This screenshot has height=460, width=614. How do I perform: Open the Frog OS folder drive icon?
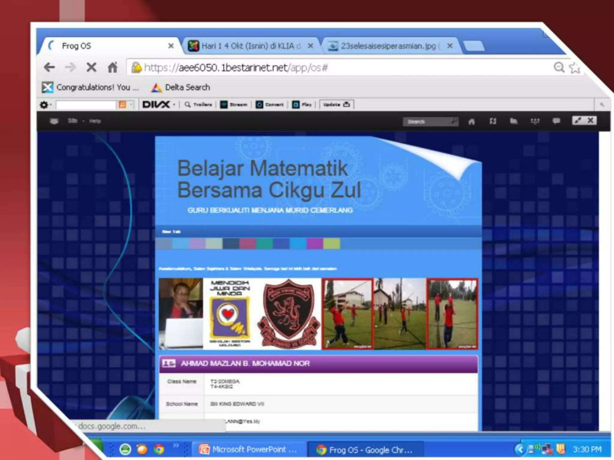pos(514,121)
